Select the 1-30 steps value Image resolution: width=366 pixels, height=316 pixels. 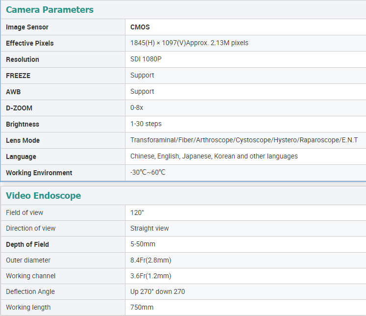click(x=146, y=124)
